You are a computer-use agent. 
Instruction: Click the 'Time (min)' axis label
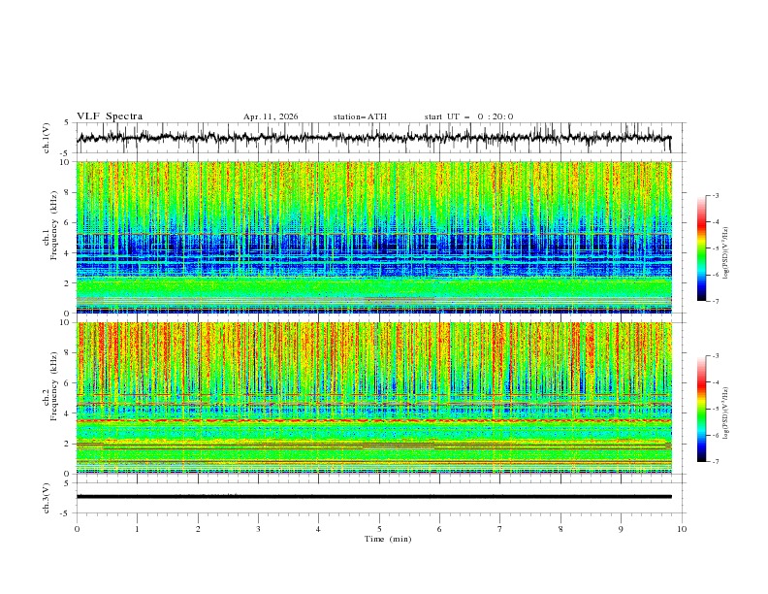[x=388, y=539]
